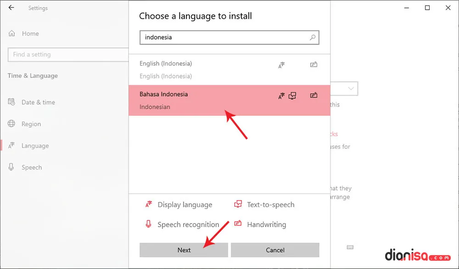Click the handwriting icon beside Bahasa Indonesia
Screen dimensions: 459x269
click(313, 95)
